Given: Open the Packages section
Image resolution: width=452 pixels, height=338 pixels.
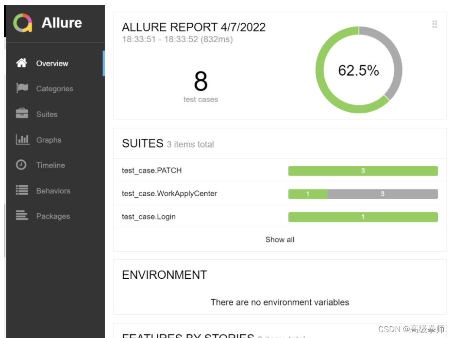Looking at the screenshot, I should (x=55, y=216).
